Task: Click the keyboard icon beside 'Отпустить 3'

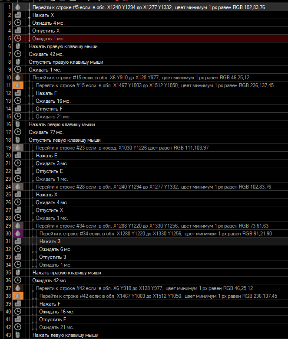Action: click(18, 257)
